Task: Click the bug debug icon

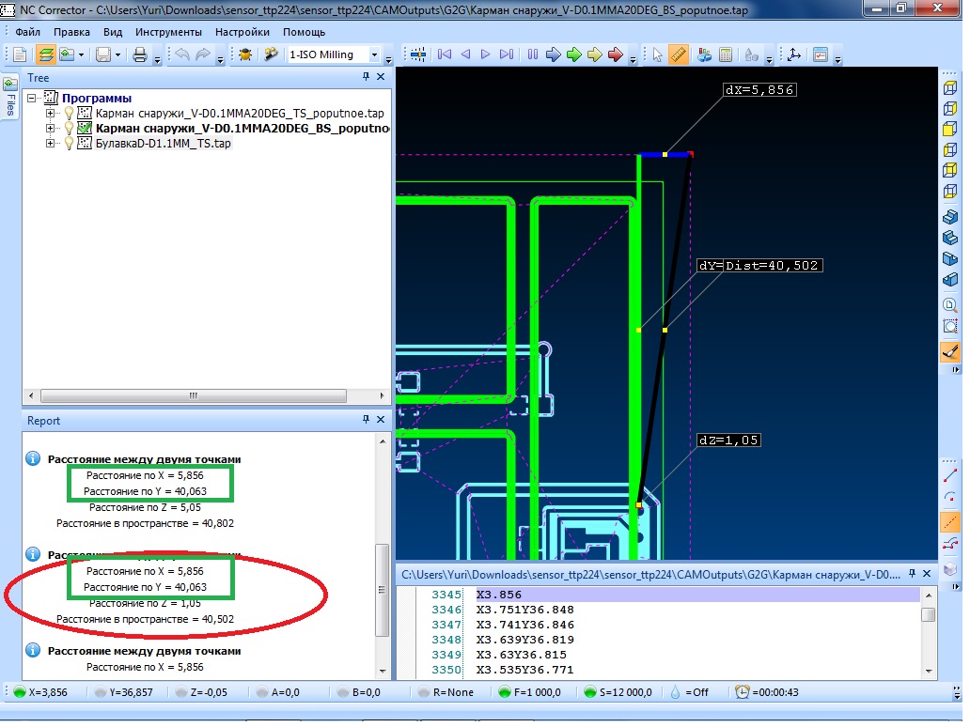Action: 245,55
